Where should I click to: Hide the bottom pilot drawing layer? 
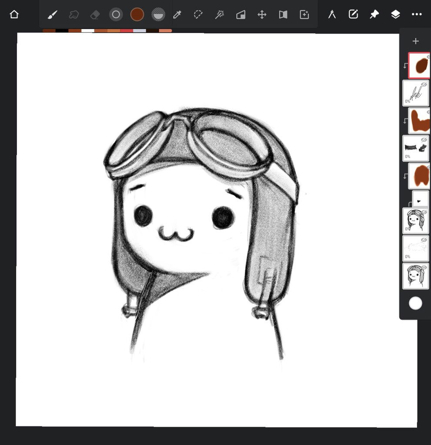tap(424, 268)
